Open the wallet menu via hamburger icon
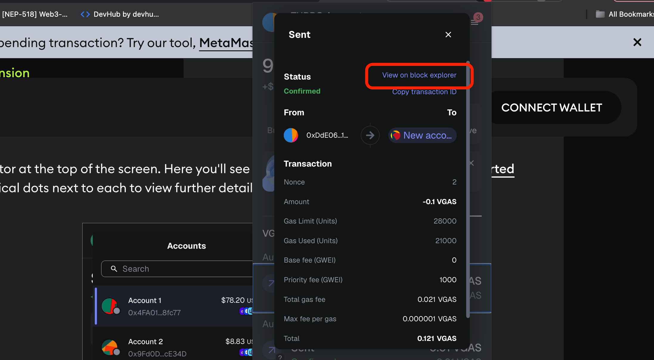Image resolution: width=654 pixels, height=360 pixels. pyautogui.click(x=475, y=22)
